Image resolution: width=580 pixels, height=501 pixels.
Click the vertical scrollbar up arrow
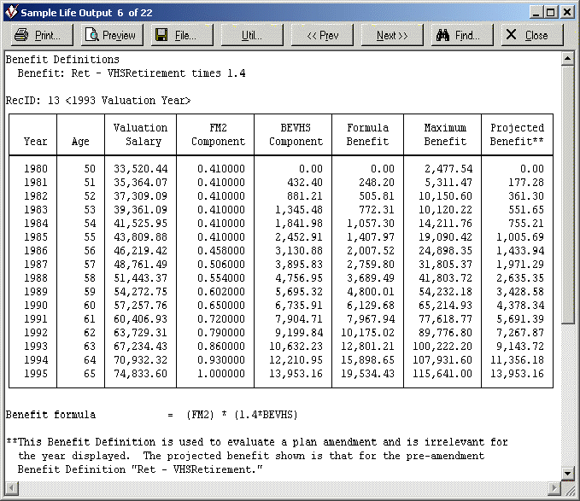[x=567, y=59]
